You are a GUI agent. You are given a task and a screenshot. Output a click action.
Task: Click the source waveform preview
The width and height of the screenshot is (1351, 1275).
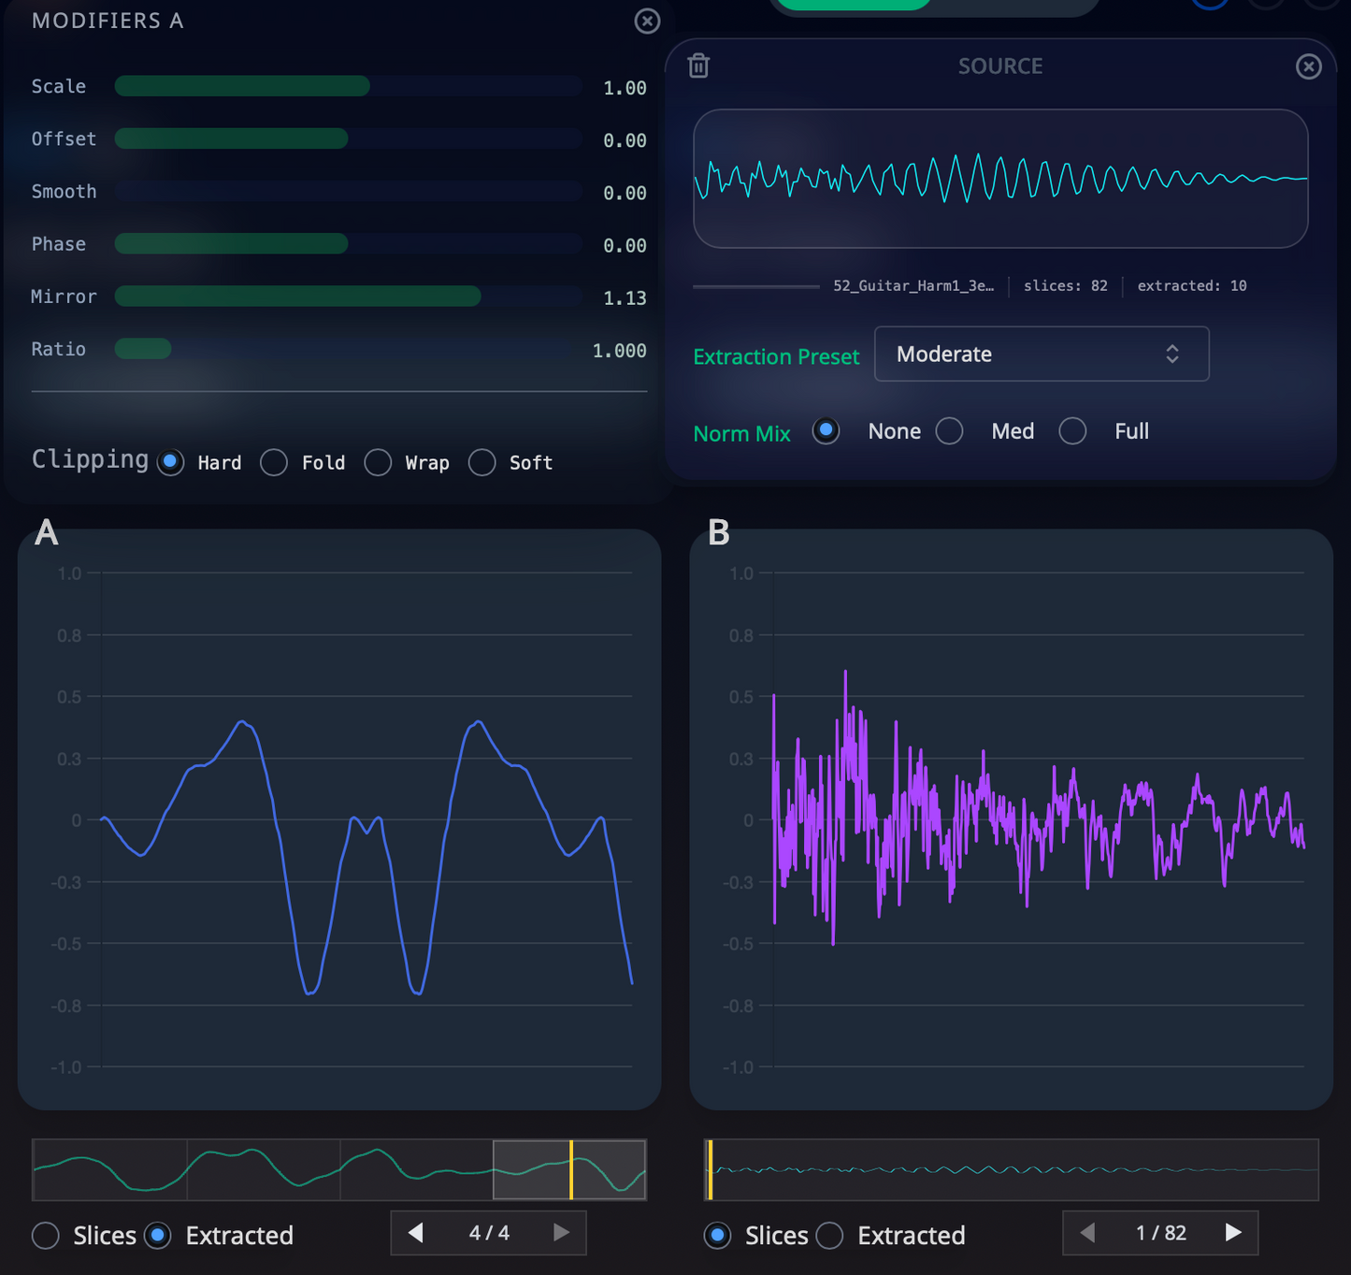pos(999,179)
